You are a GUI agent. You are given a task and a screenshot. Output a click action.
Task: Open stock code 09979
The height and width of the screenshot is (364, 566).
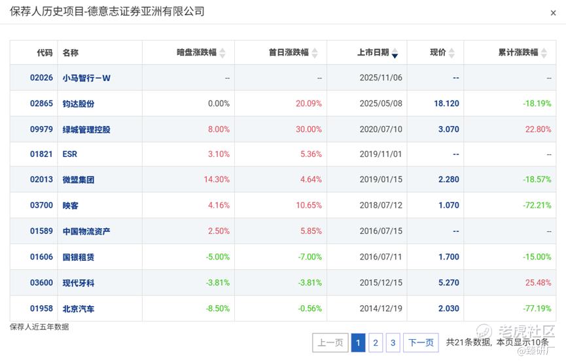(41, 129)
